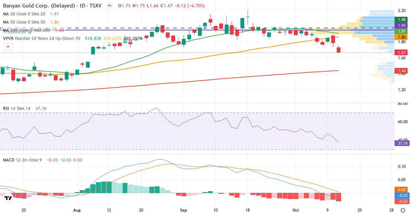Select the RSI 14 SMA 14 legend
Image resolution: width=411 pixels, height=215 pixels.
(17, 108)
